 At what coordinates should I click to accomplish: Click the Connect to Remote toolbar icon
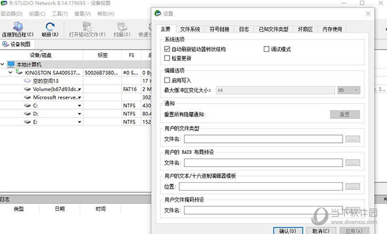[18, 27]
